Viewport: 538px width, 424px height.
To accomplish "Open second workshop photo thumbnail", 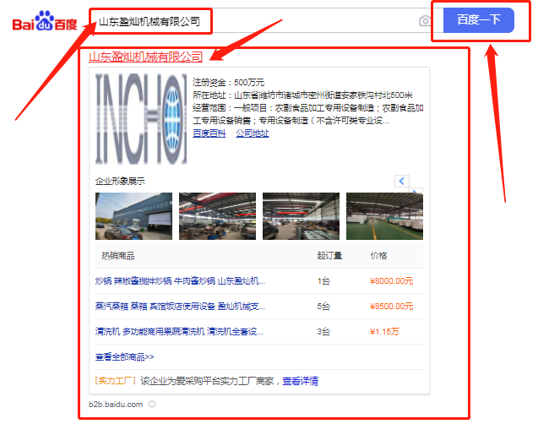I will coord(217,216).
